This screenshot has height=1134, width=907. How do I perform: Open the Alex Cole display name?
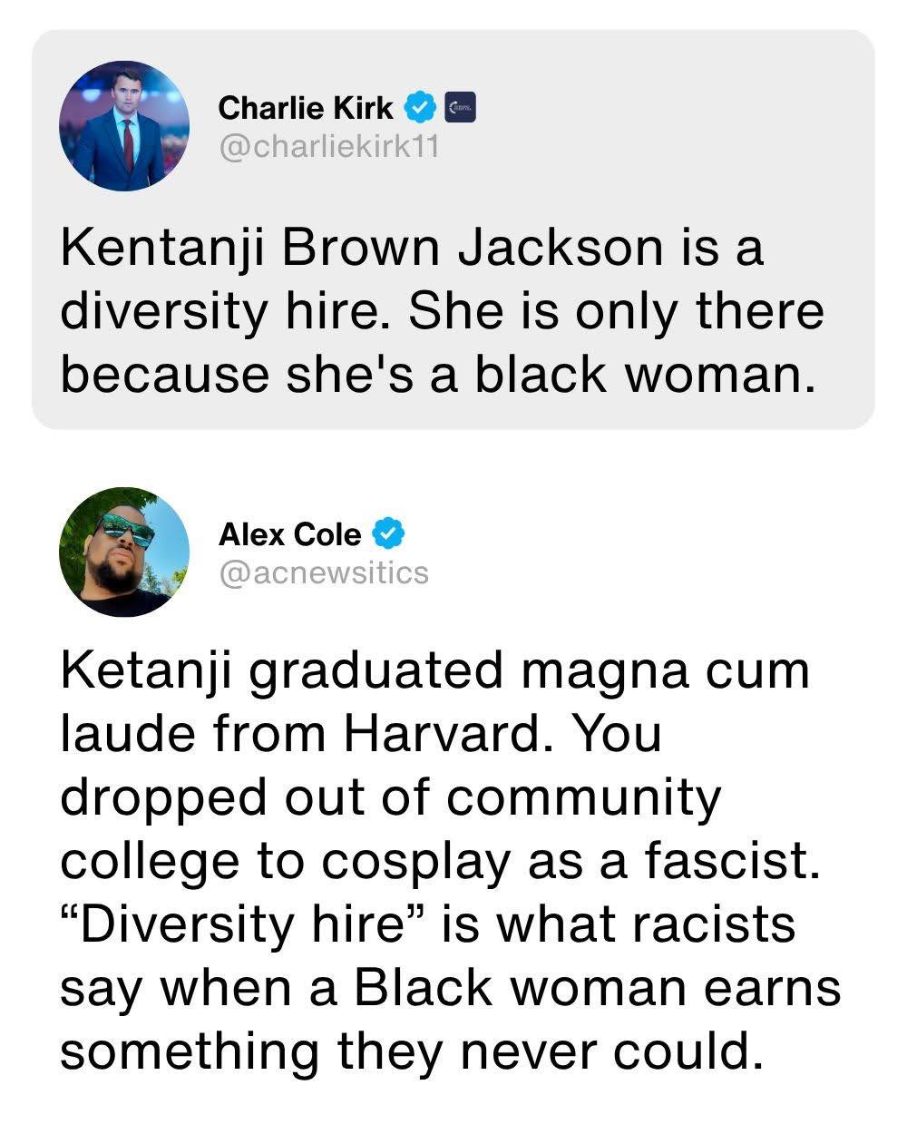289,534
